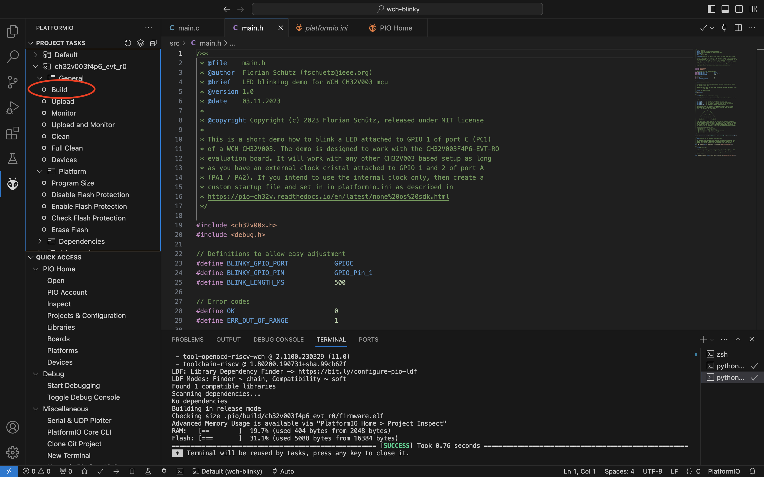Screen dimensions: 764x477
Task: Toggle the primary sidebar layout button
Action: (711, 9)
